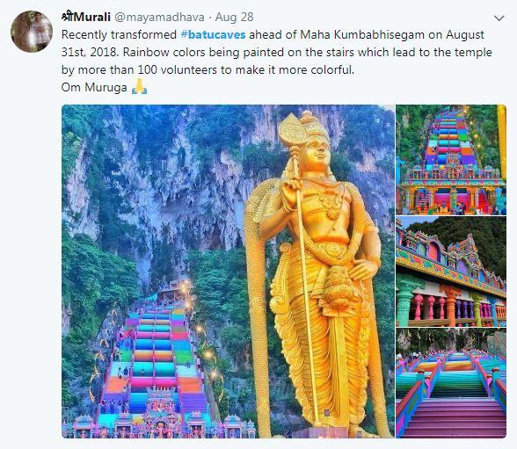Visit the @mayamadhava handle
This screenshot has width=517, height=449.
pyautogui.click(x=159, y=17)
